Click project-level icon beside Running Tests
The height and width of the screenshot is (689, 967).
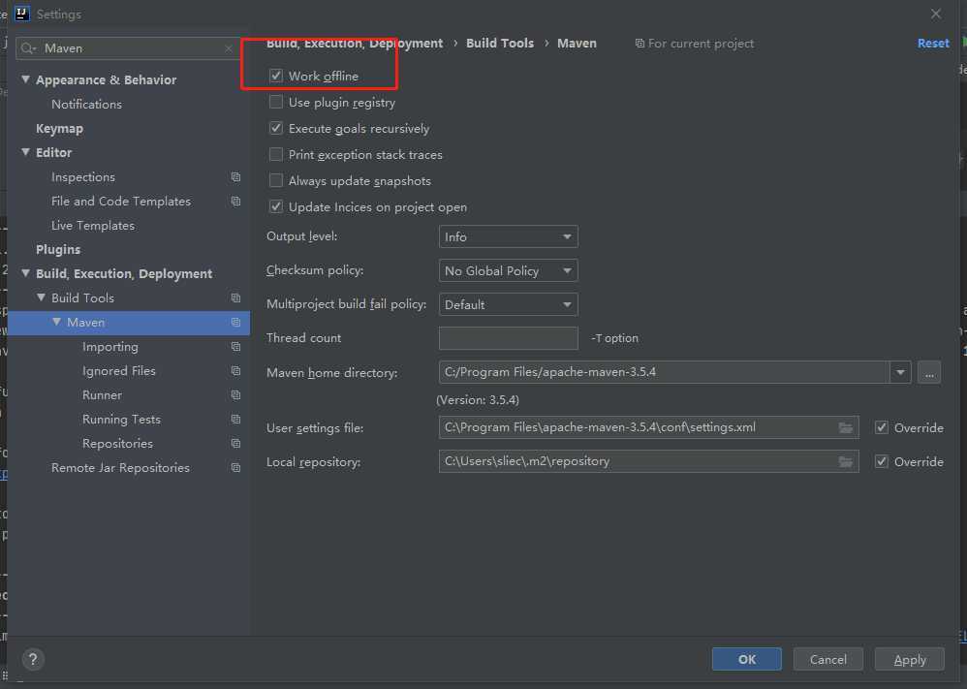click(x=235, y=419)
